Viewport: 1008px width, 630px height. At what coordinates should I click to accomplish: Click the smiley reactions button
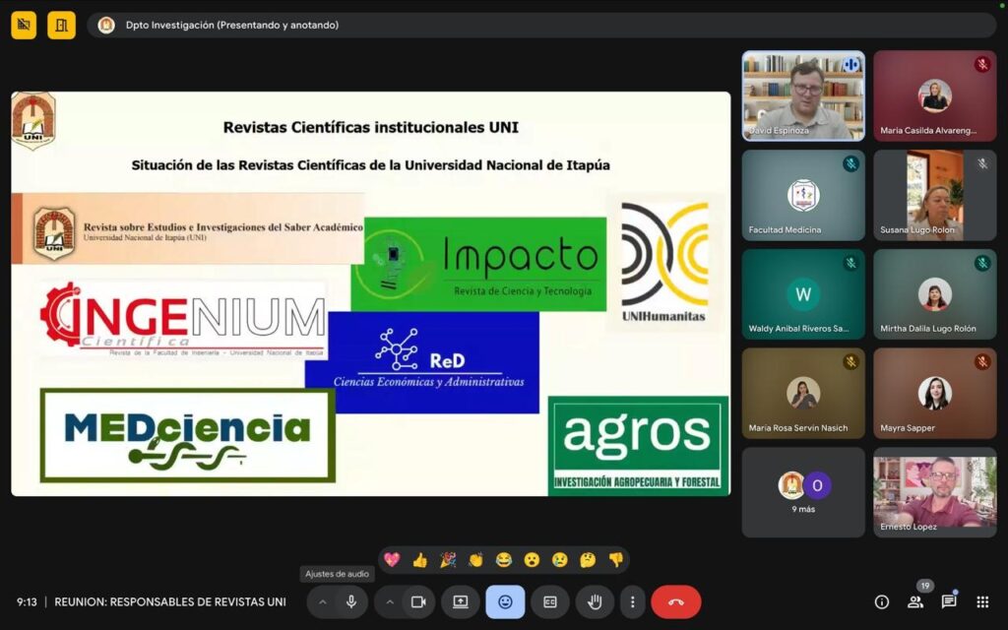pos(505,602)
